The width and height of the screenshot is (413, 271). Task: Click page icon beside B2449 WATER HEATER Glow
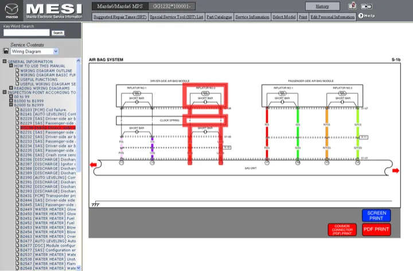17,209
